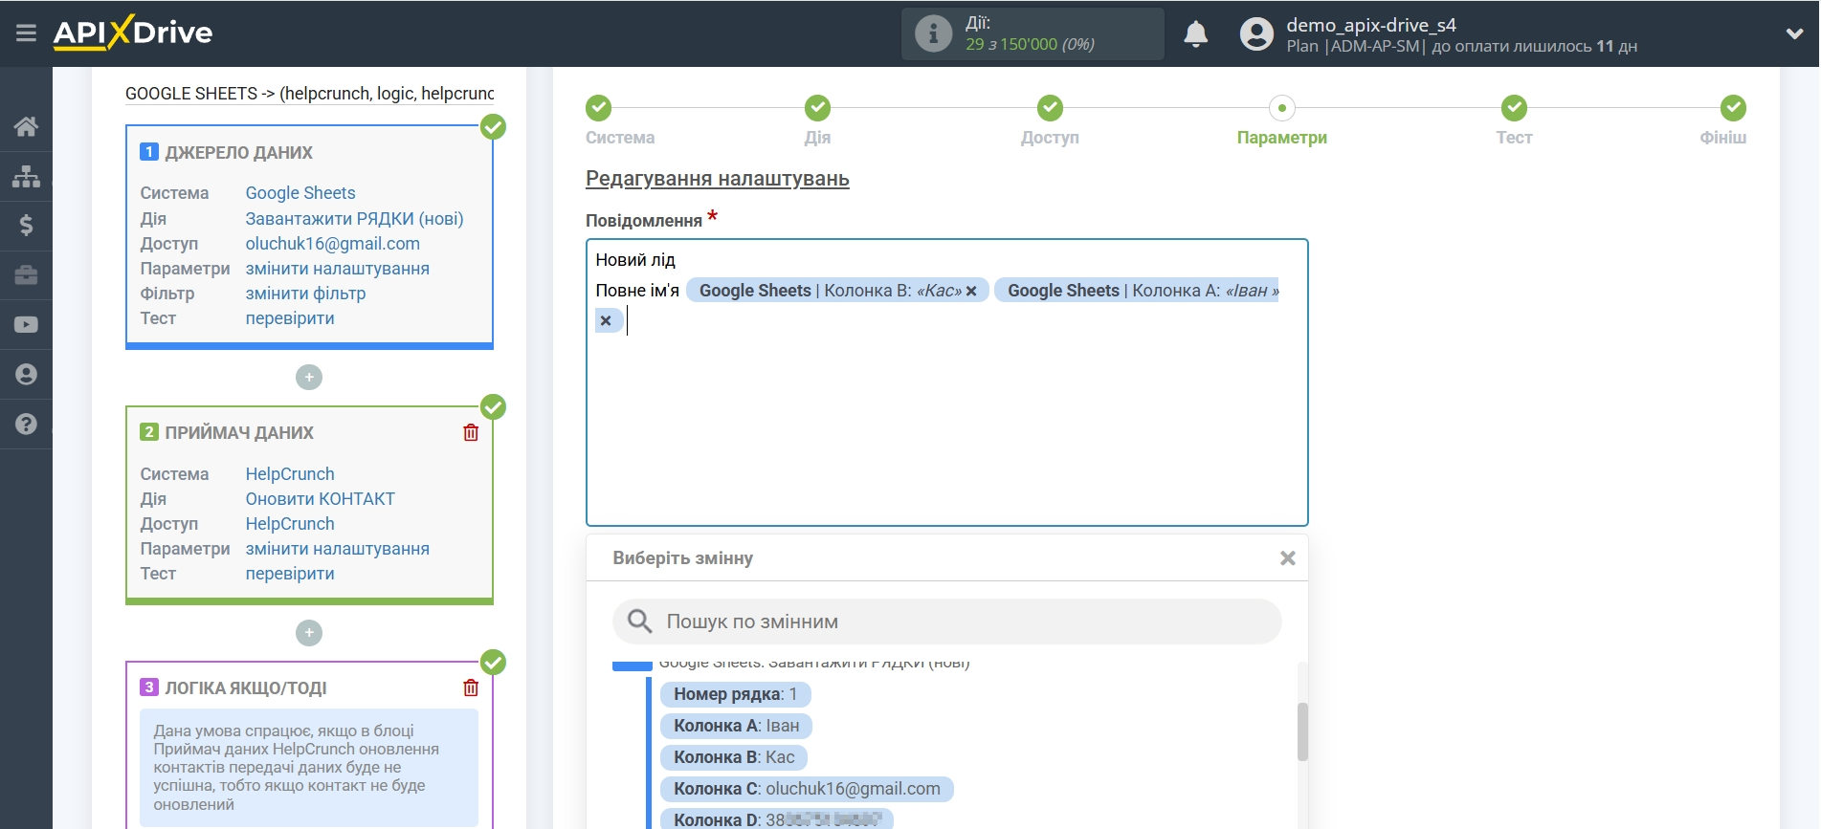Open Оновити КОНТАКТ action link

(x=321, y=499)
